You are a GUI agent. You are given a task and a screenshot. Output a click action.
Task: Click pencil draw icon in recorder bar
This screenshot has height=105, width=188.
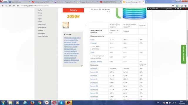point(181,9)
